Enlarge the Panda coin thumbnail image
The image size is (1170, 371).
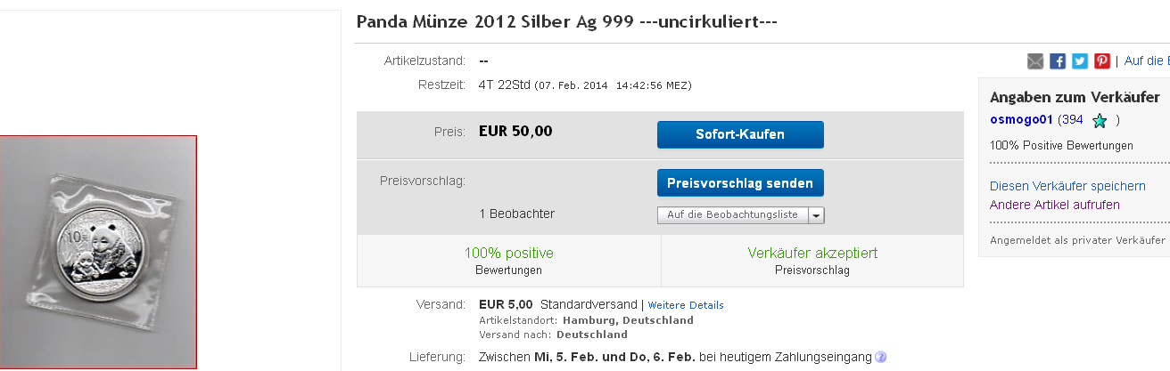click(x=98, y=252)
